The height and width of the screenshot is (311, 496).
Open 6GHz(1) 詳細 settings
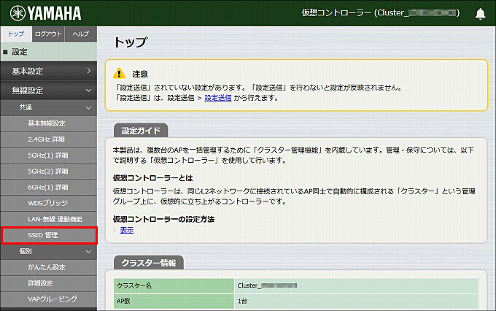click(49, 187)
